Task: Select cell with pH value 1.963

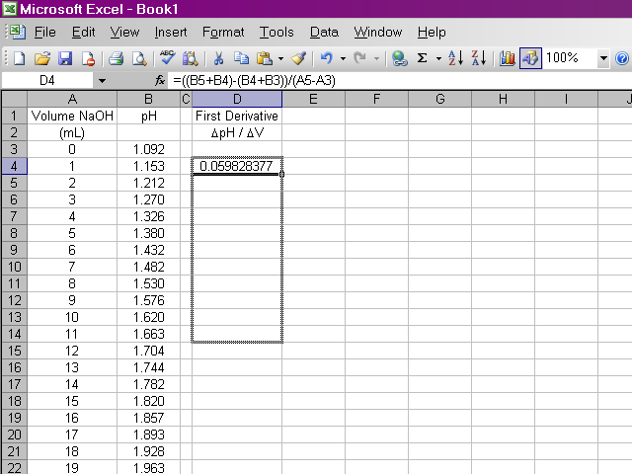Action: click(149, 467)
